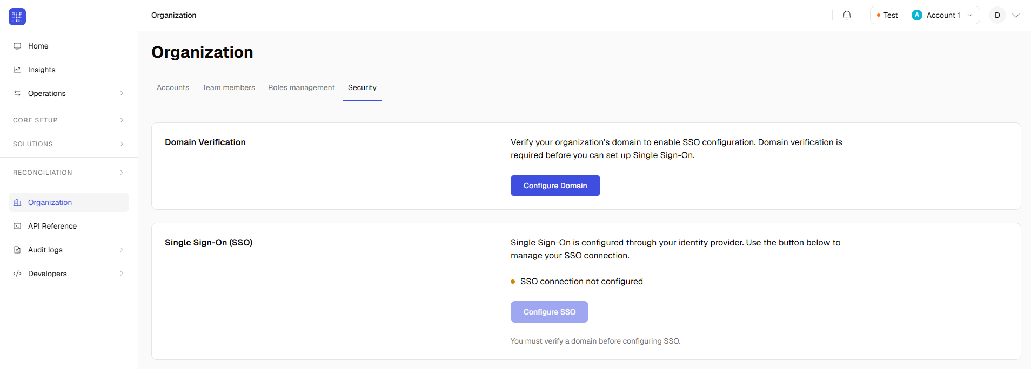The width and height of the screenshot is (1031, 369).
Task: Click the Developers sidebar label
Action: (x=48, y=274)
